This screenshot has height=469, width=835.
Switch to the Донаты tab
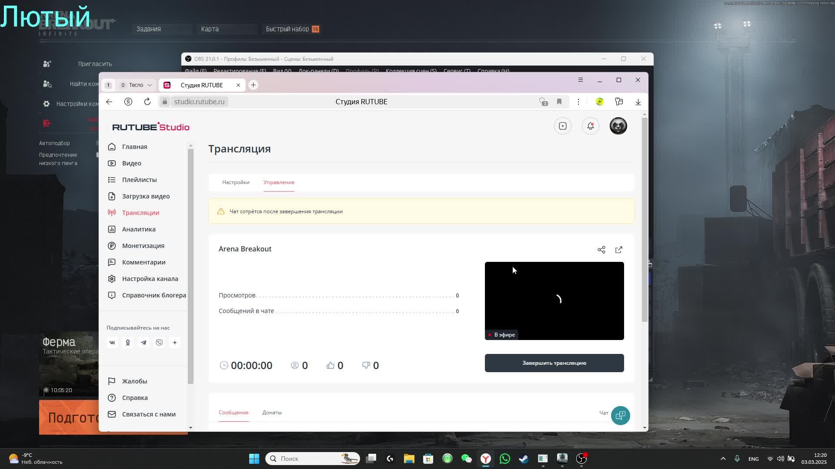coord(272,413)
